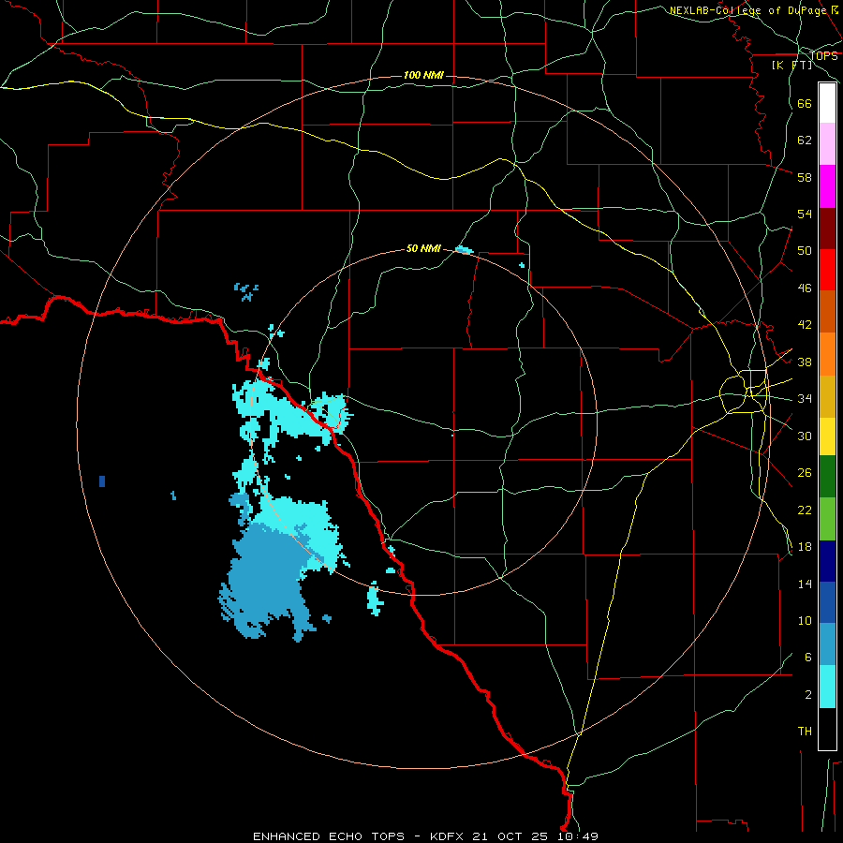
Task: Click the "22" legend value
Action: 805,510
